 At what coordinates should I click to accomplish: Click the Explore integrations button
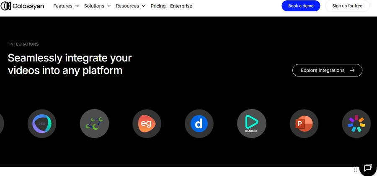[x=327, y=70]
